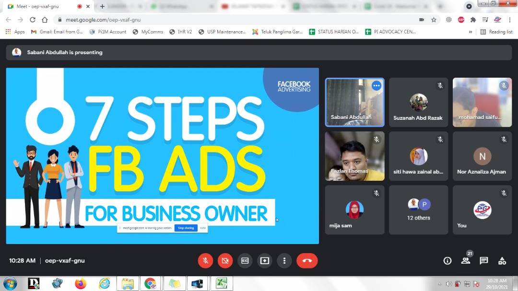Switch to the Meet oep-vxaf-gnu tab
This screenshot has width=518, height=291.
(49, 6)
